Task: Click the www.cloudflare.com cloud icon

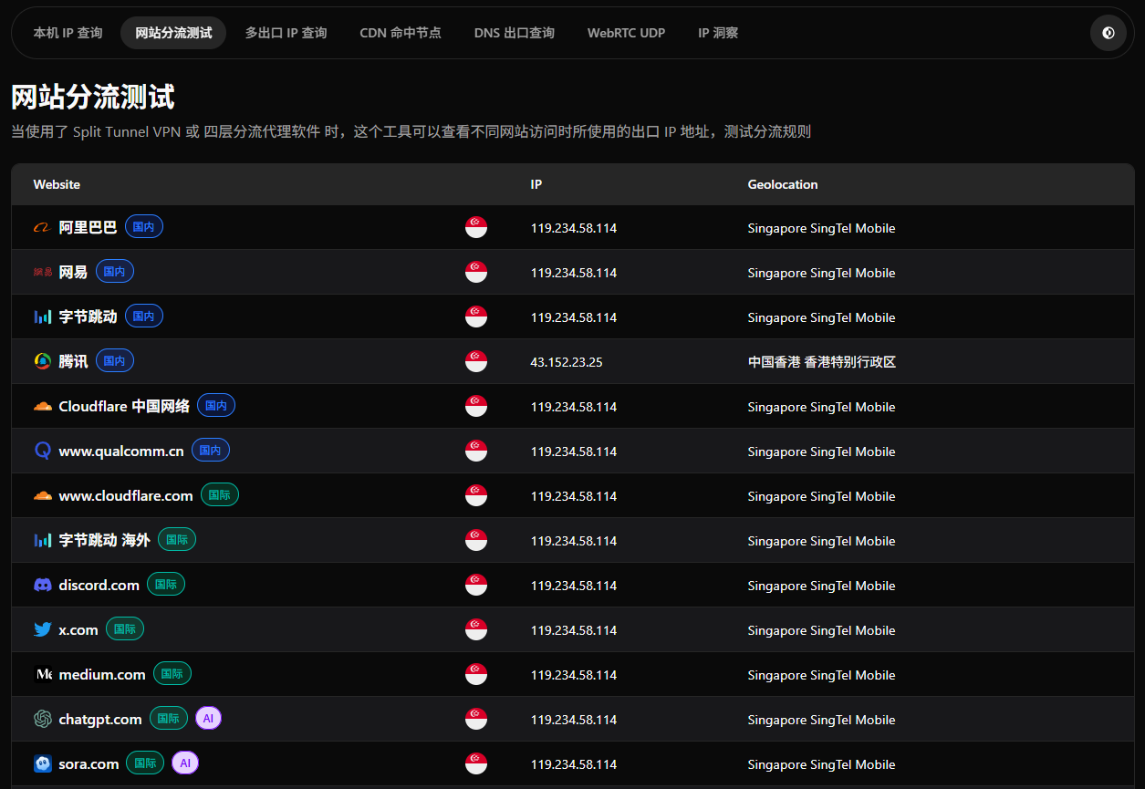Action: pyautogui.click(x=42, y=496)
